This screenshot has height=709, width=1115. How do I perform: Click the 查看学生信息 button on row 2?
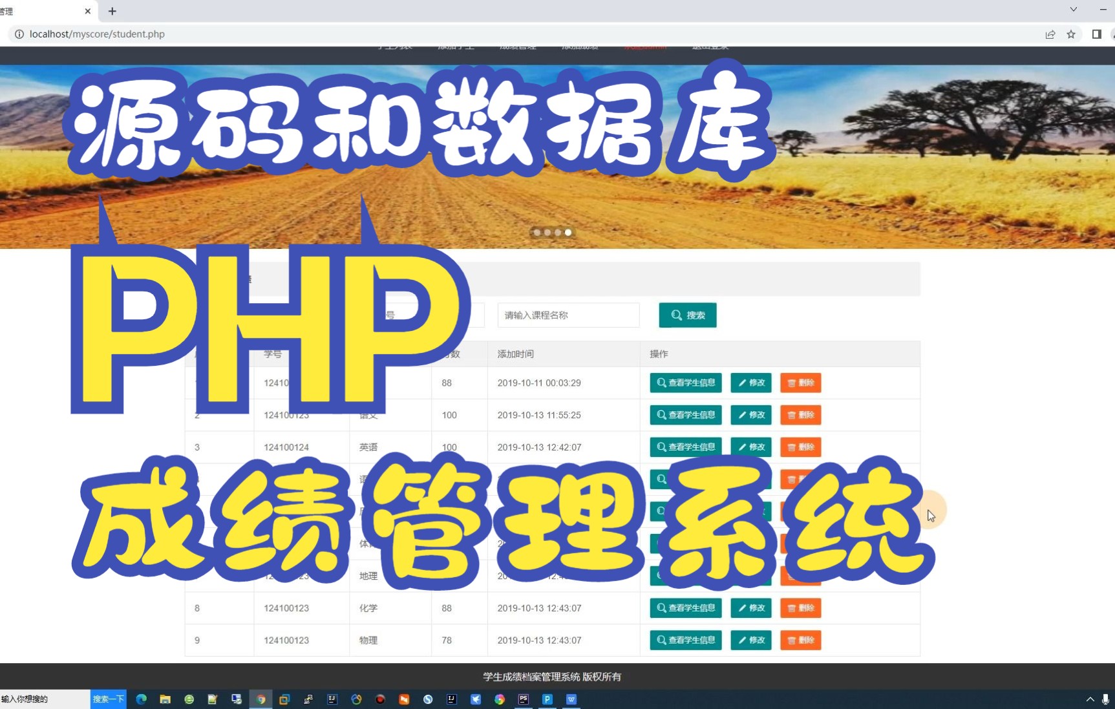coord(685,415)
